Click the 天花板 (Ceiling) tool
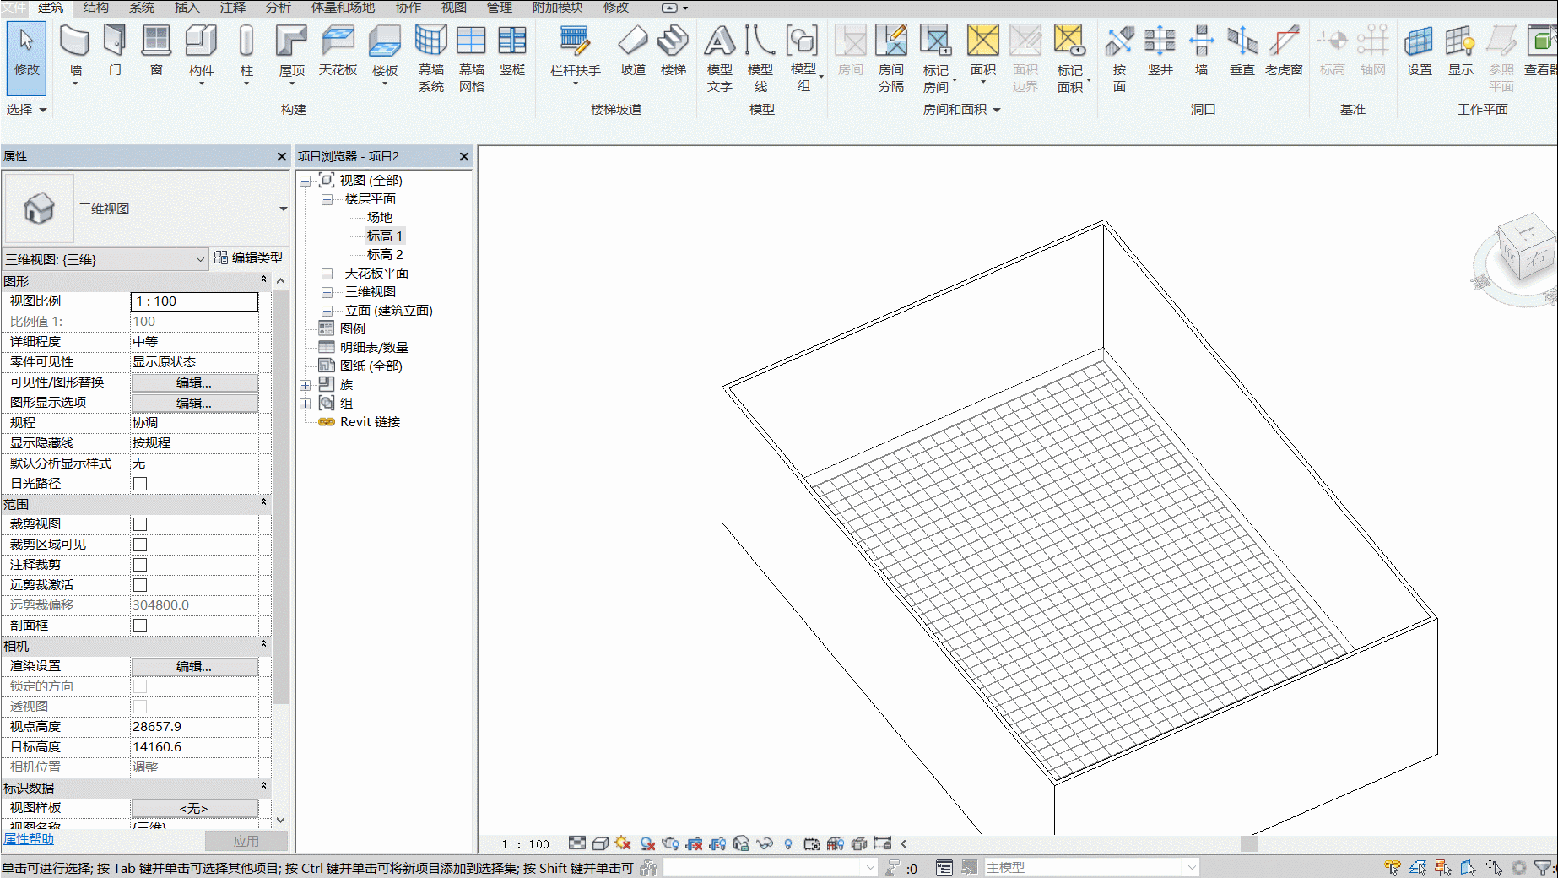The width and height of the screenshot is (1558, 878). tap(338, 51)
